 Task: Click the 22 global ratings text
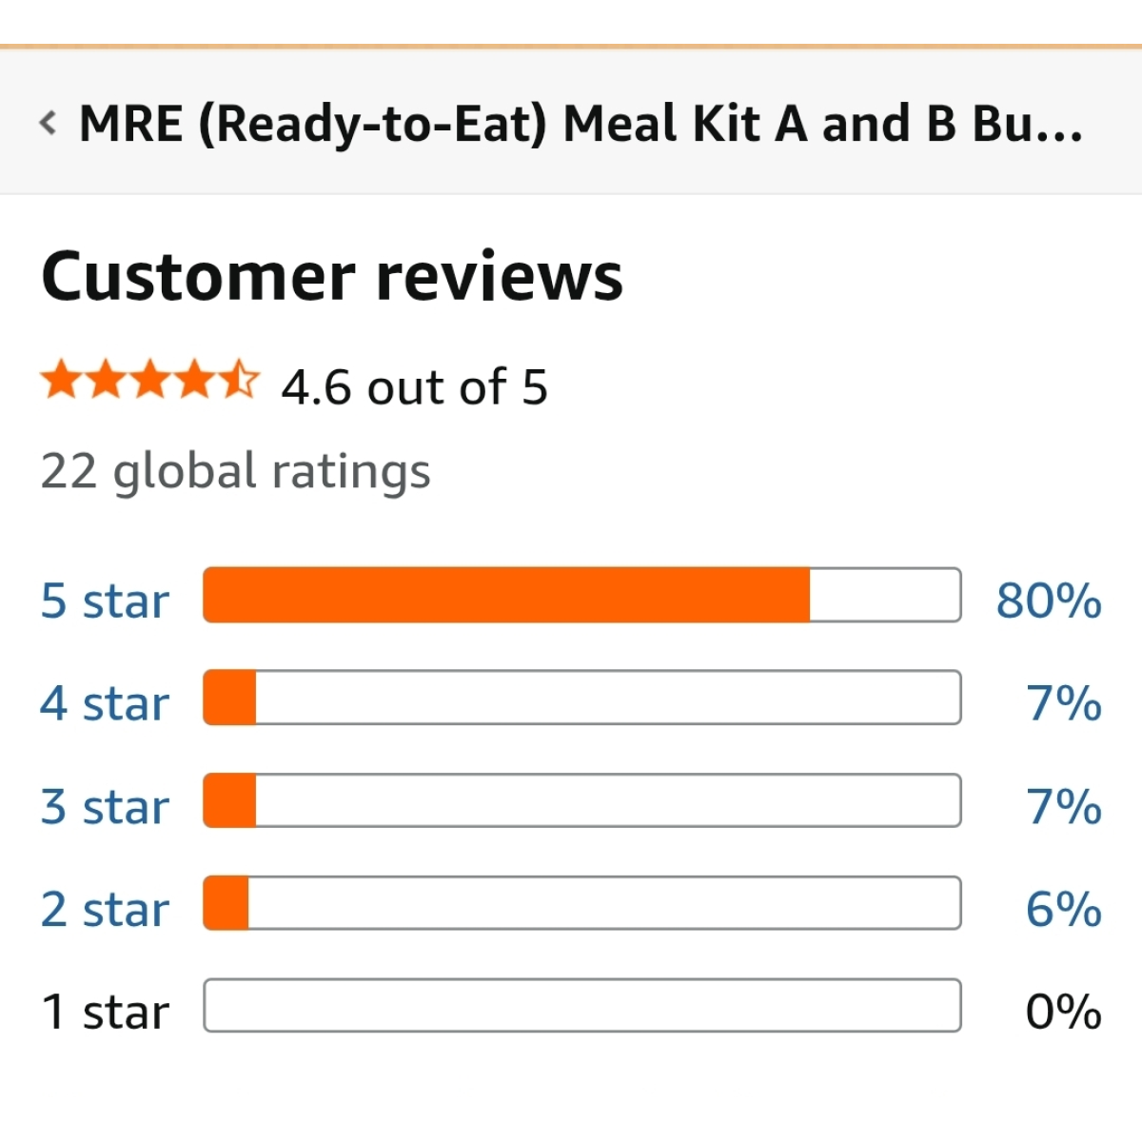click(x=235, y=473)
